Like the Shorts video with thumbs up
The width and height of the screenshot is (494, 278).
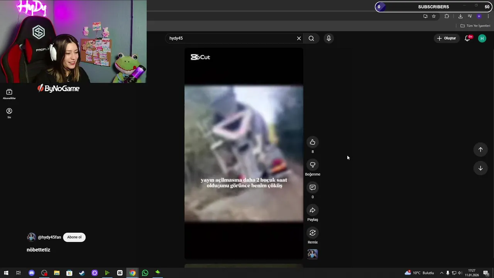tap(313, 142)
